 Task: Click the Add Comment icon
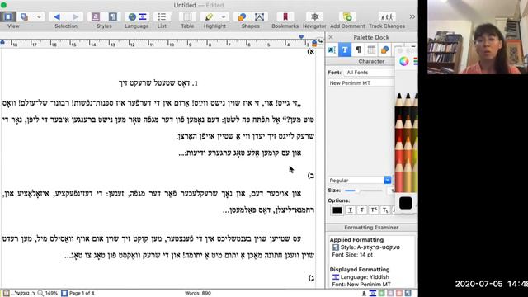click(x=347, y=16)
